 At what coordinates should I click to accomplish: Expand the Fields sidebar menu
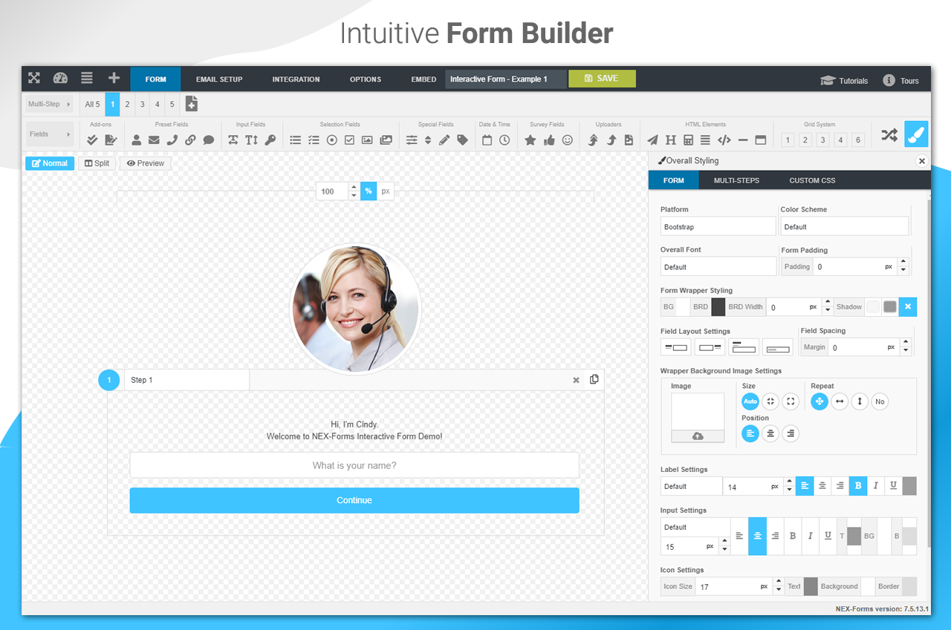(x=50, y=134)
